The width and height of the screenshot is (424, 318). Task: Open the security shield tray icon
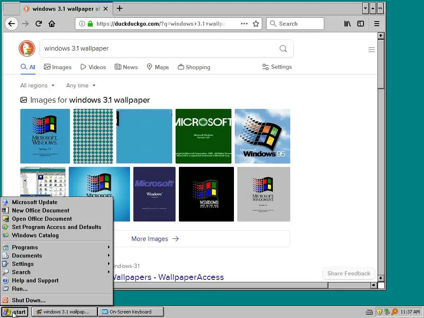[379, 312]
